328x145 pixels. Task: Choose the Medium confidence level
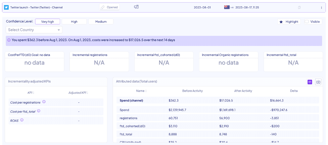[101, 21]
